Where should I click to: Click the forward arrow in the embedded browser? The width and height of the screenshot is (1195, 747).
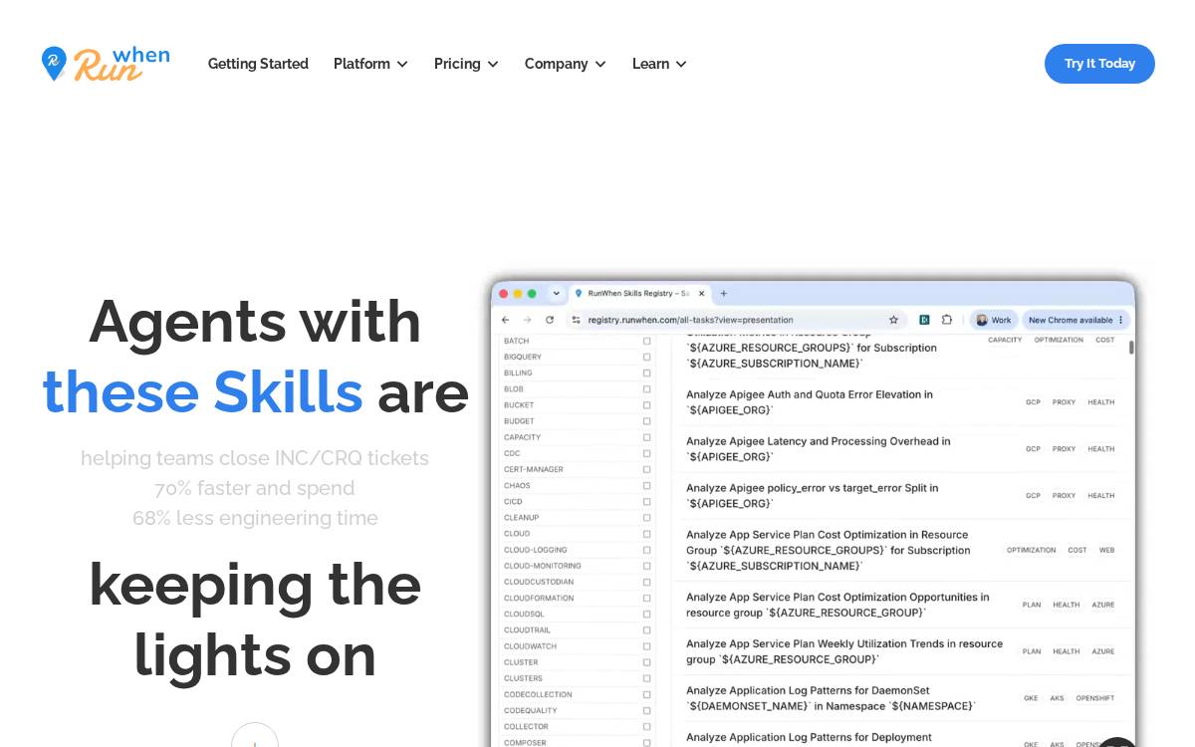[x=527, y=320]
